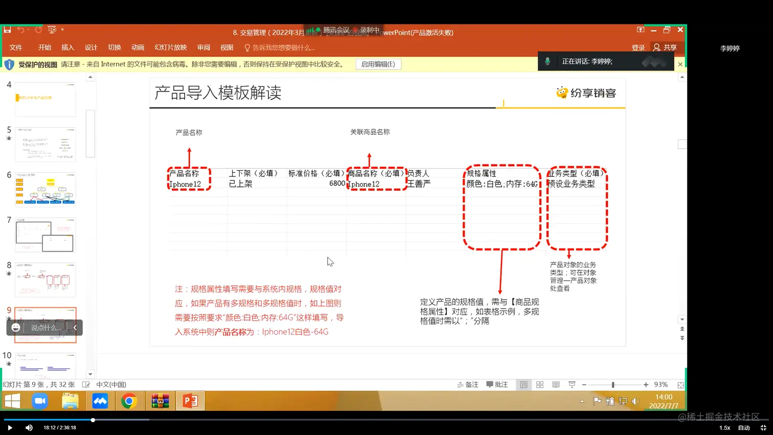Image resolution: width=773 pixels, height=435 pixels.
Task: Open the 幻灯片放映 ribbon tab
Action: click(x=171, y=48)
